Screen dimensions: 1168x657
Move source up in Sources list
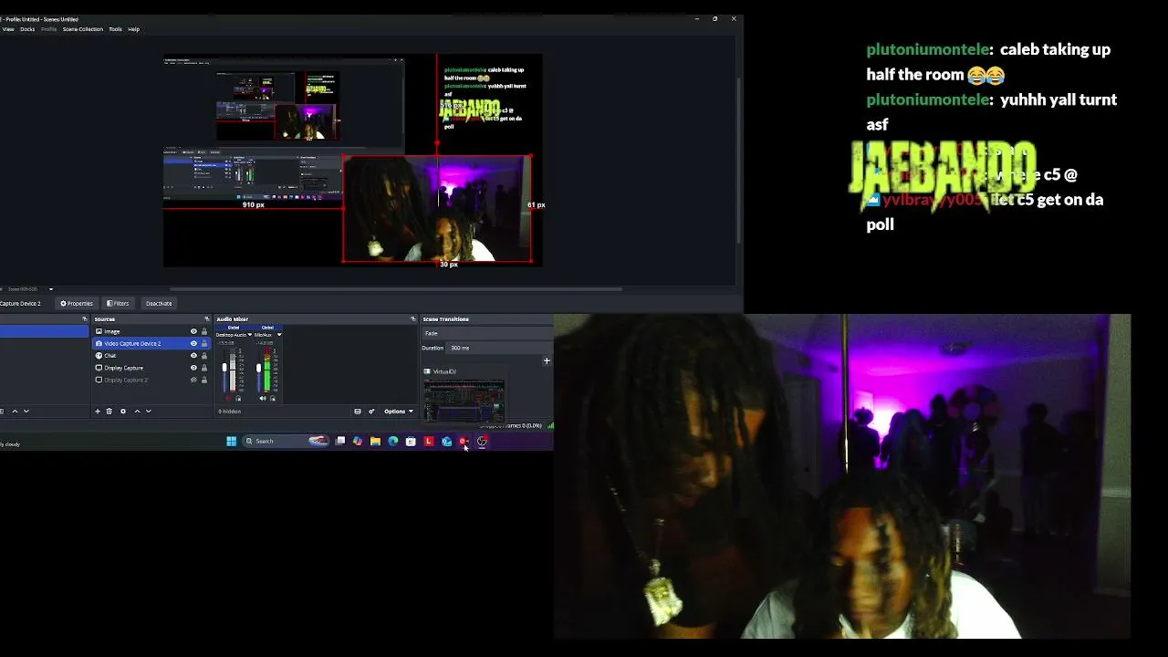137,412
